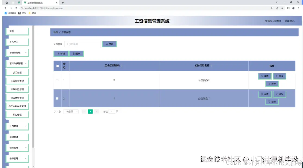Click the 新增 add button
This screenshot has width=303, height=168.
61,53
